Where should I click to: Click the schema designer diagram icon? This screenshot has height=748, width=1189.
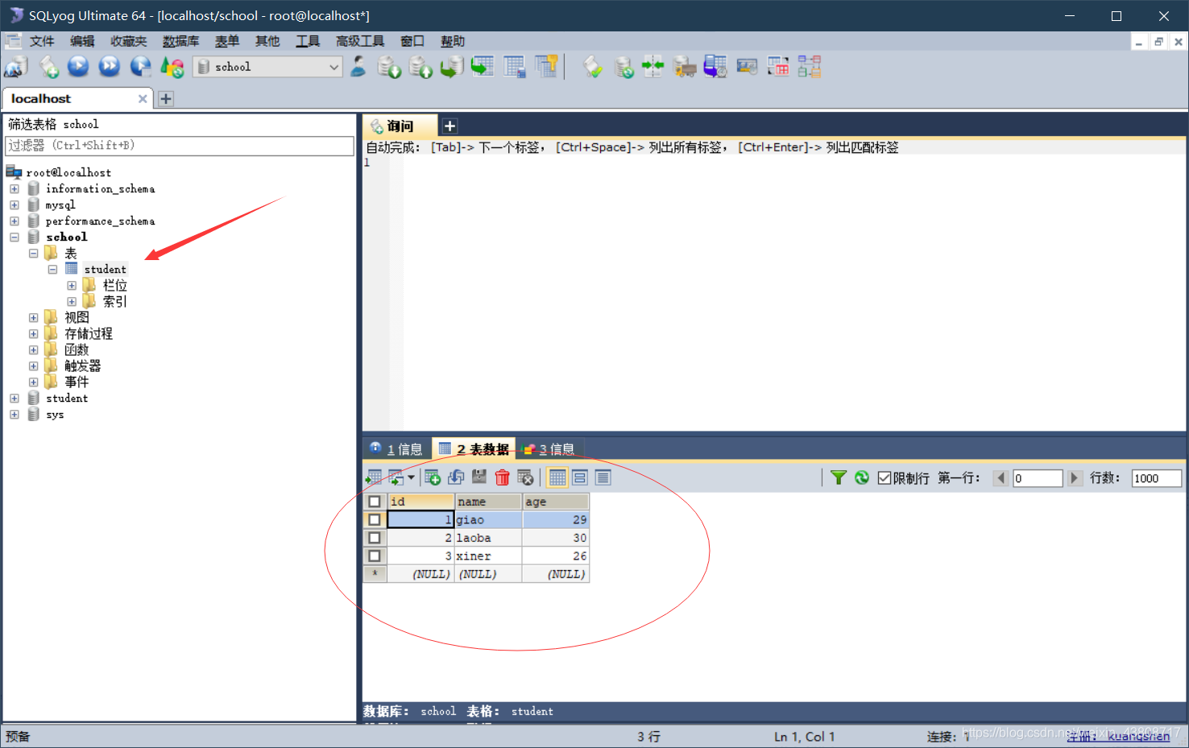coord(810,67)
